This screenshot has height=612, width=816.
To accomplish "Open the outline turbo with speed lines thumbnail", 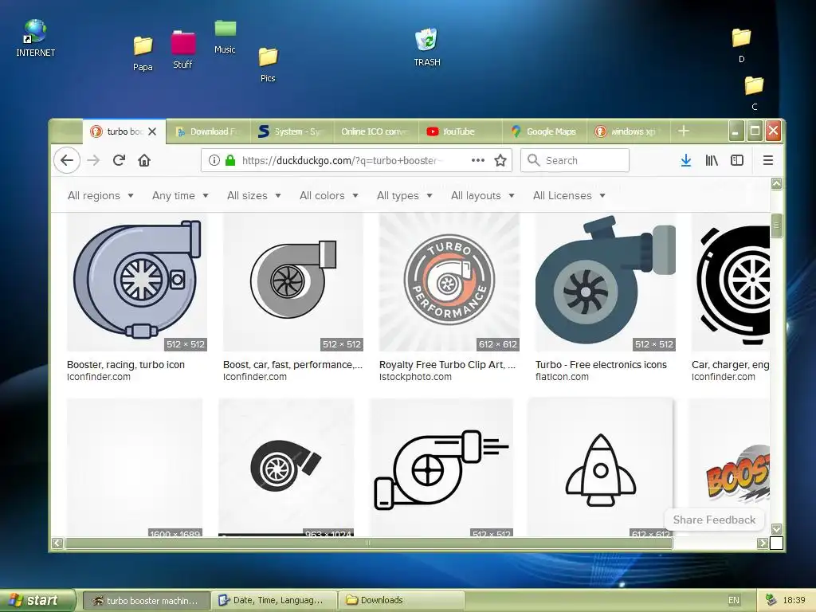I will click(441, 467).
